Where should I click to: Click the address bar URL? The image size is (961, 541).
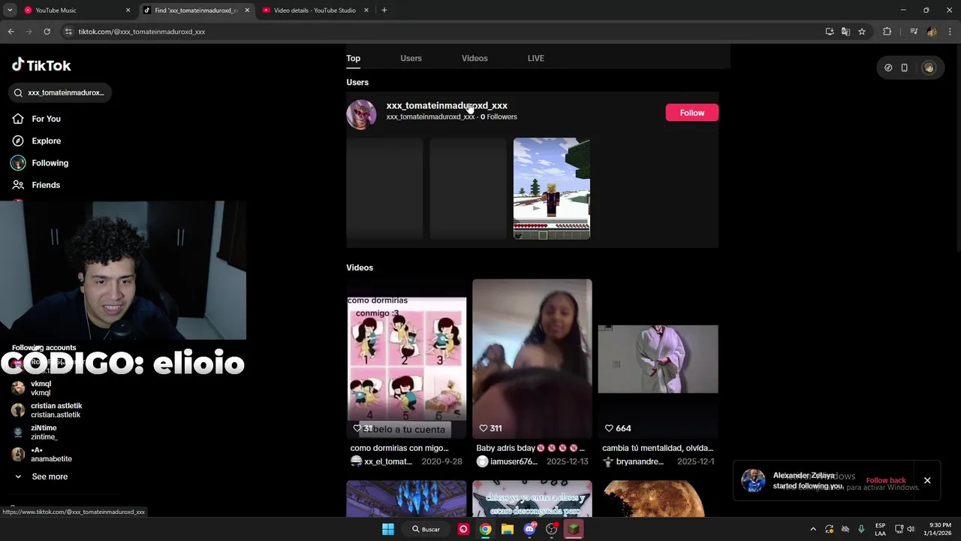pyautogui.click(x=142, y=32)
